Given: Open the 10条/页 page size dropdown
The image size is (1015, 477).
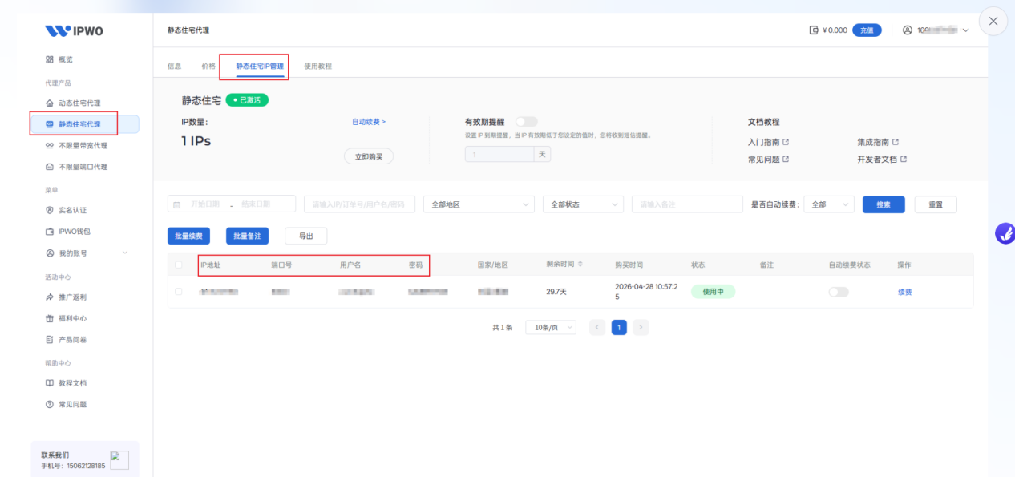Looking at the screenshot, I should [551, 327].
